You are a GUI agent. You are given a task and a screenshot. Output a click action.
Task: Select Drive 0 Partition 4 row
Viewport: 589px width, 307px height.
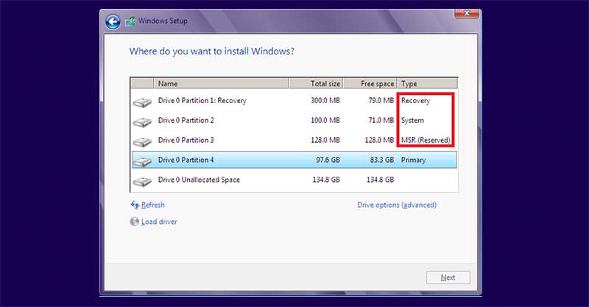tap(294, 160)
